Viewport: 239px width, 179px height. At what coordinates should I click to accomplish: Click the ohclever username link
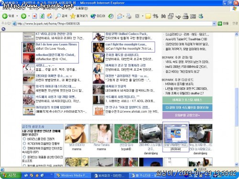pos(175,149)
